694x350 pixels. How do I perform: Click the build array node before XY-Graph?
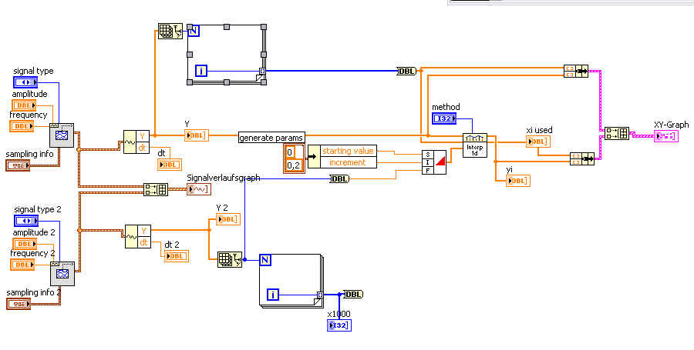617,134
